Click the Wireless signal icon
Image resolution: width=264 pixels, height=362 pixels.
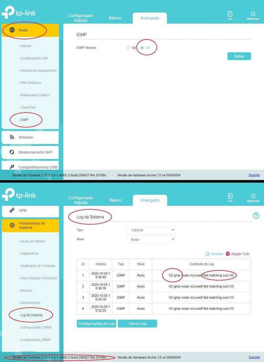[x=12, y=137]
